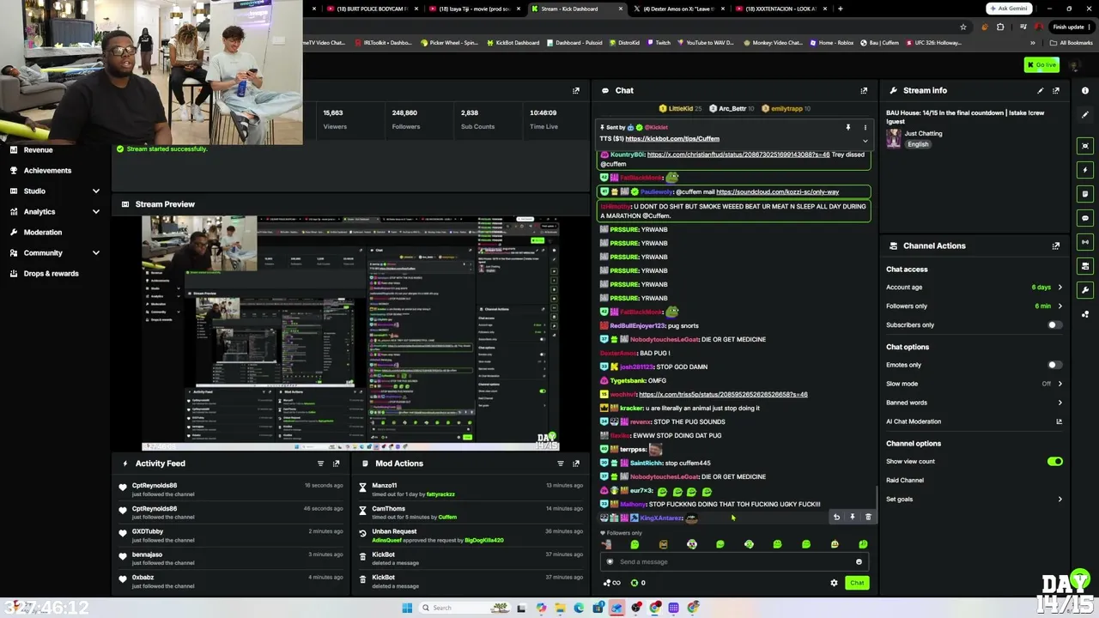
Task: Toggle Show view count switch
Action: [1054, 462]
